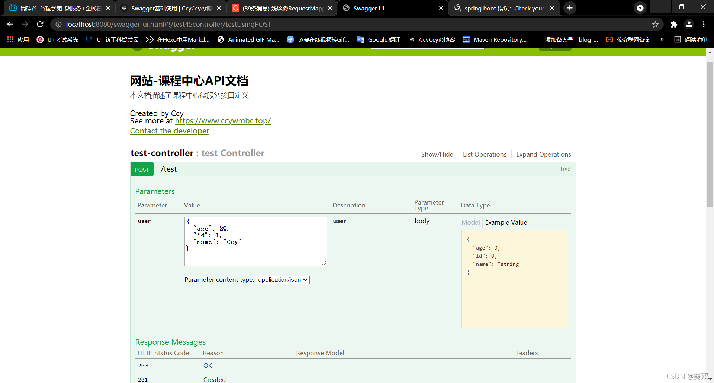Bookmark this page with the star icon
714x383 pixels.
[x=655, y=24]
